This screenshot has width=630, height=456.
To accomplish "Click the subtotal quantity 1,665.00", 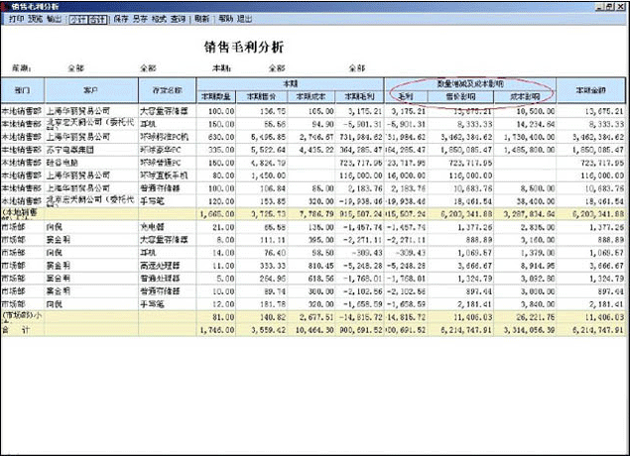I will (216, 214).
